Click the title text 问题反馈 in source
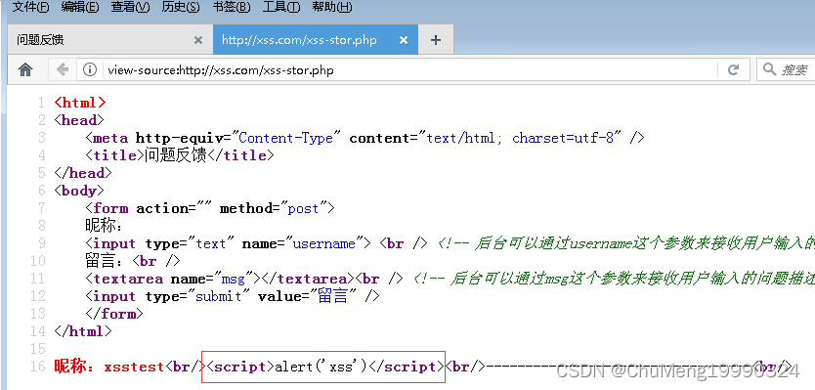Viewport: 815px width, 390px height. [x=175, y=155]
